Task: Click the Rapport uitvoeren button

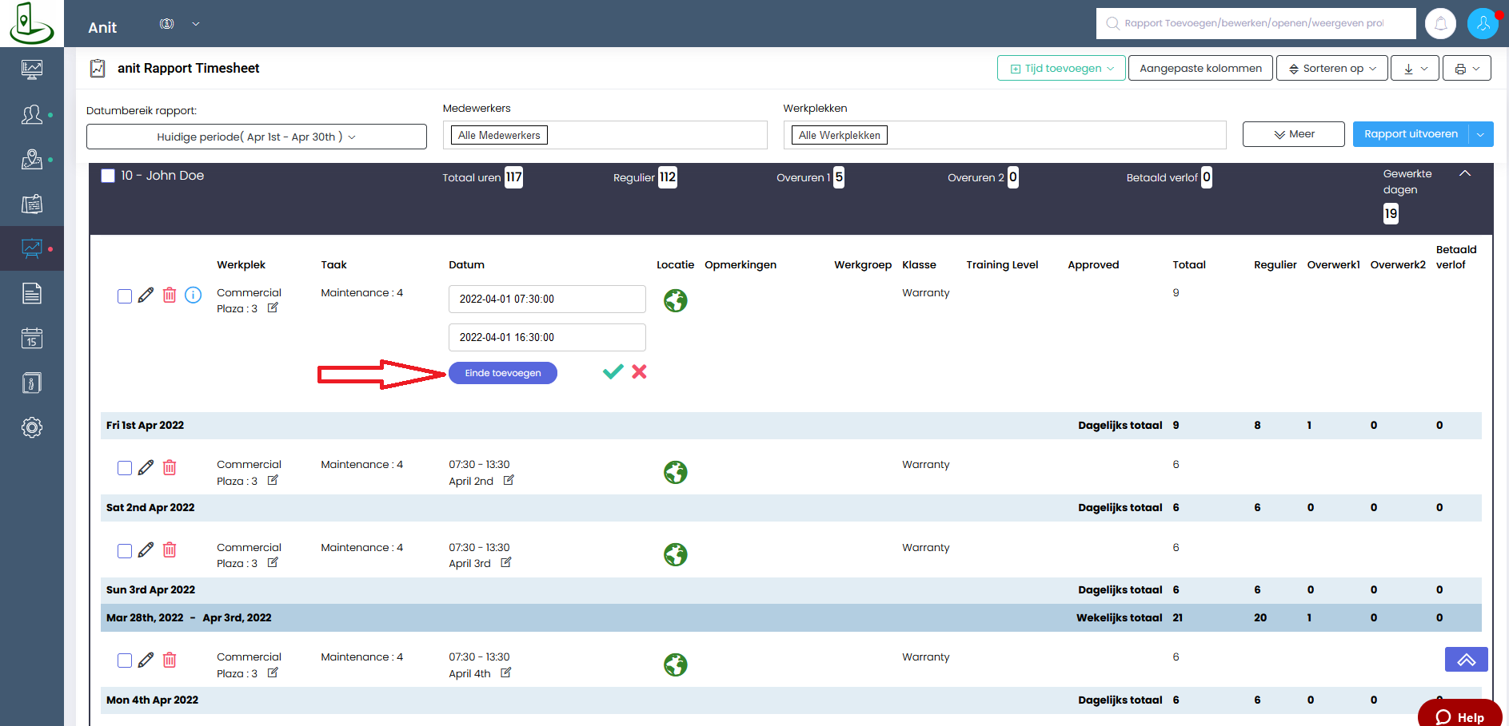Action: point(1411,134)
